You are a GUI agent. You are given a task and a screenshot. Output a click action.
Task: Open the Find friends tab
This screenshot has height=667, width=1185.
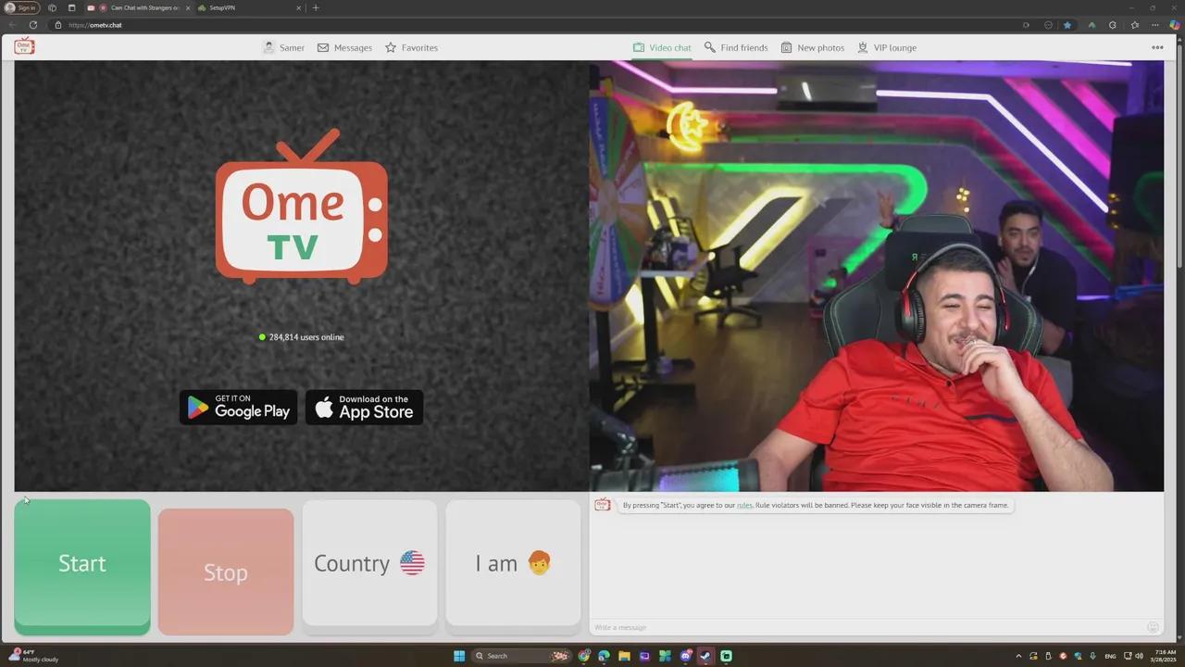736,47
